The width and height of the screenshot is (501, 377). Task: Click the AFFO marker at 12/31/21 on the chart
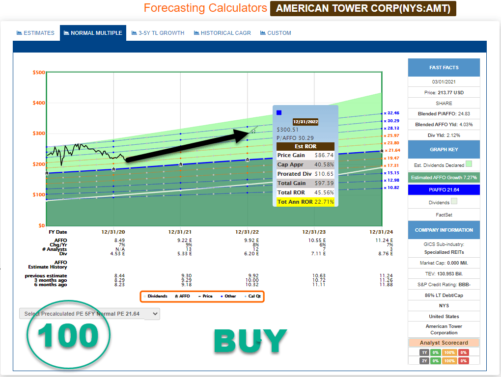181,164
